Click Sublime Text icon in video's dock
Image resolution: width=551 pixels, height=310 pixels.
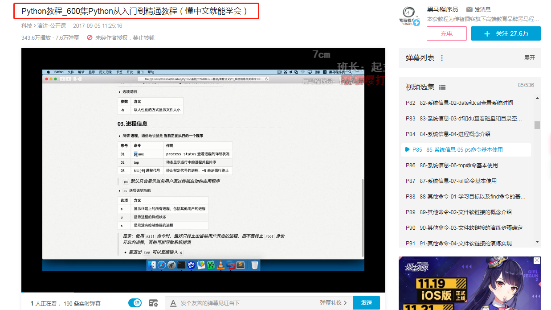click(x=241, y=265)
